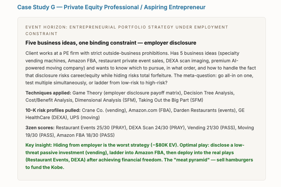Click 'Restaurant Events 25/30 (PRAY)' score
281x187 pixels.
(91, 128)
